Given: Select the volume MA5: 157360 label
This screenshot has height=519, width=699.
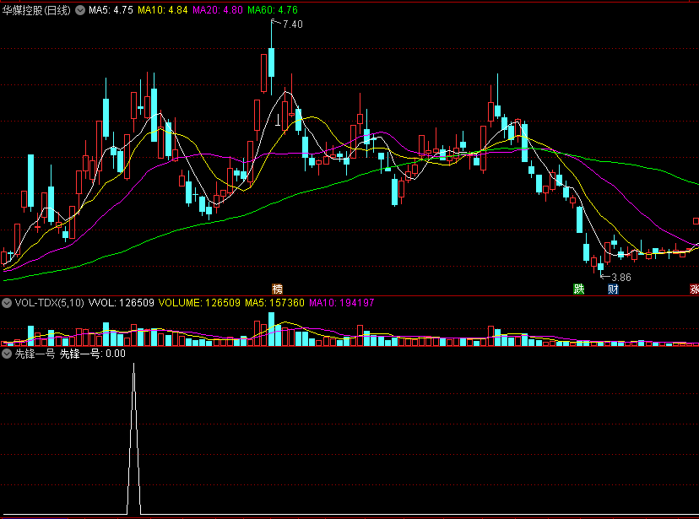Looking at the screenshot, I should coord(274,303).
